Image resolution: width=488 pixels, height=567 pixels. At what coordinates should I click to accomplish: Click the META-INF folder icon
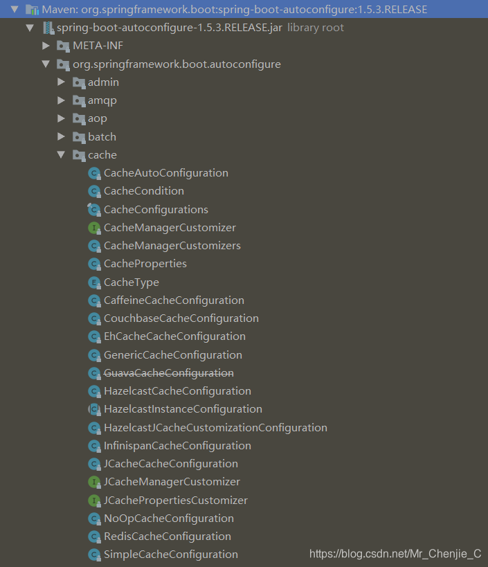63,46
